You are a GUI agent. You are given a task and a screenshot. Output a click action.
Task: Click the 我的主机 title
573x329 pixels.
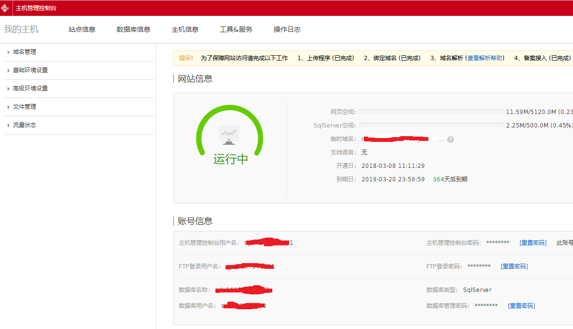point(21,29)
